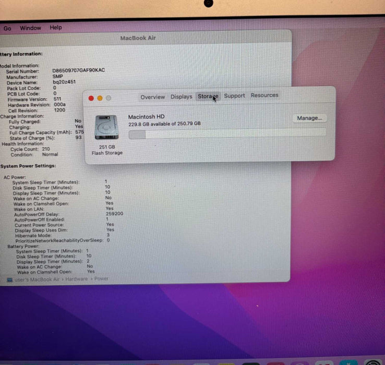
Task: Select the Storage tab
Action: point(208,96)
